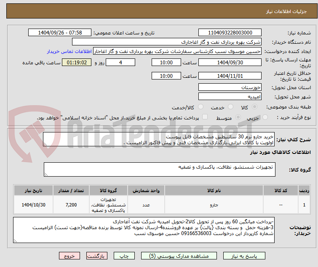This screenshot has height=267, width=318.
Task: Click the نام دستگاه خریدار field
Action: pos(167,42)
